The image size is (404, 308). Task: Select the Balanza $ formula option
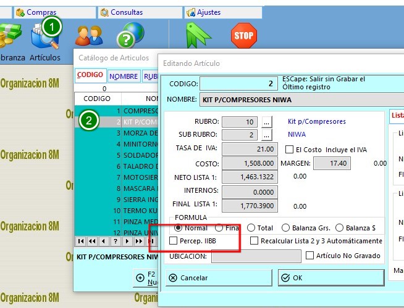click(339, 228)
